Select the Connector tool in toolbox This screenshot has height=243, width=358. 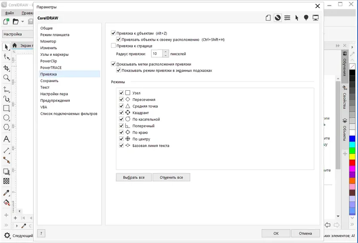click(x=6, y=160)
